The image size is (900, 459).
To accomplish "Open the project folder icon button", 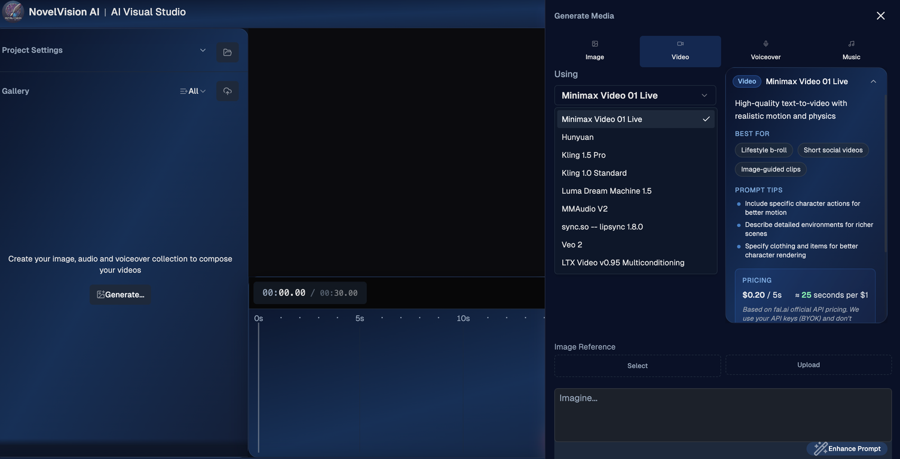I will (227, 53).
